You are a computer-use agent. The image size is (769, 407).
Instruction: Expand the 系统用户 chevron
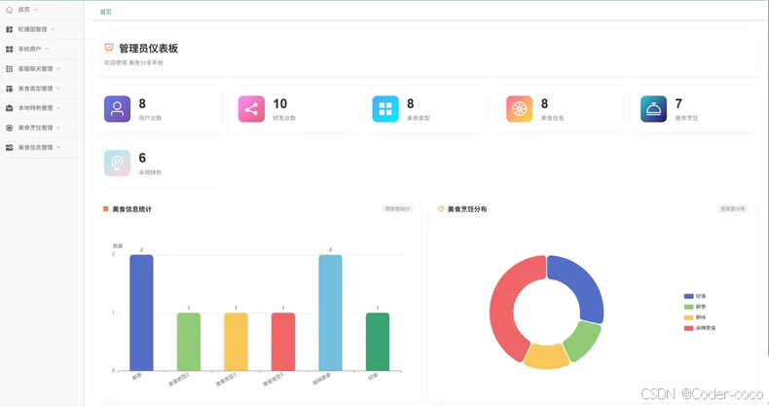(47, 49)
